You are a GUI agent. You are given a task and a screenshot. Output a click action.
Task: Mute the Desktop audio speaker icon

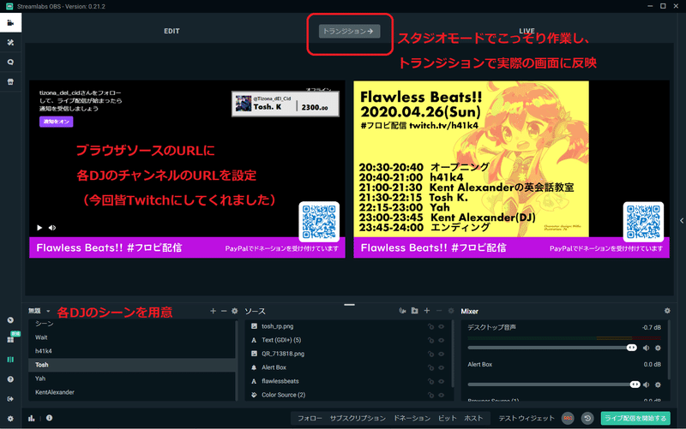(x=647, y=348)
